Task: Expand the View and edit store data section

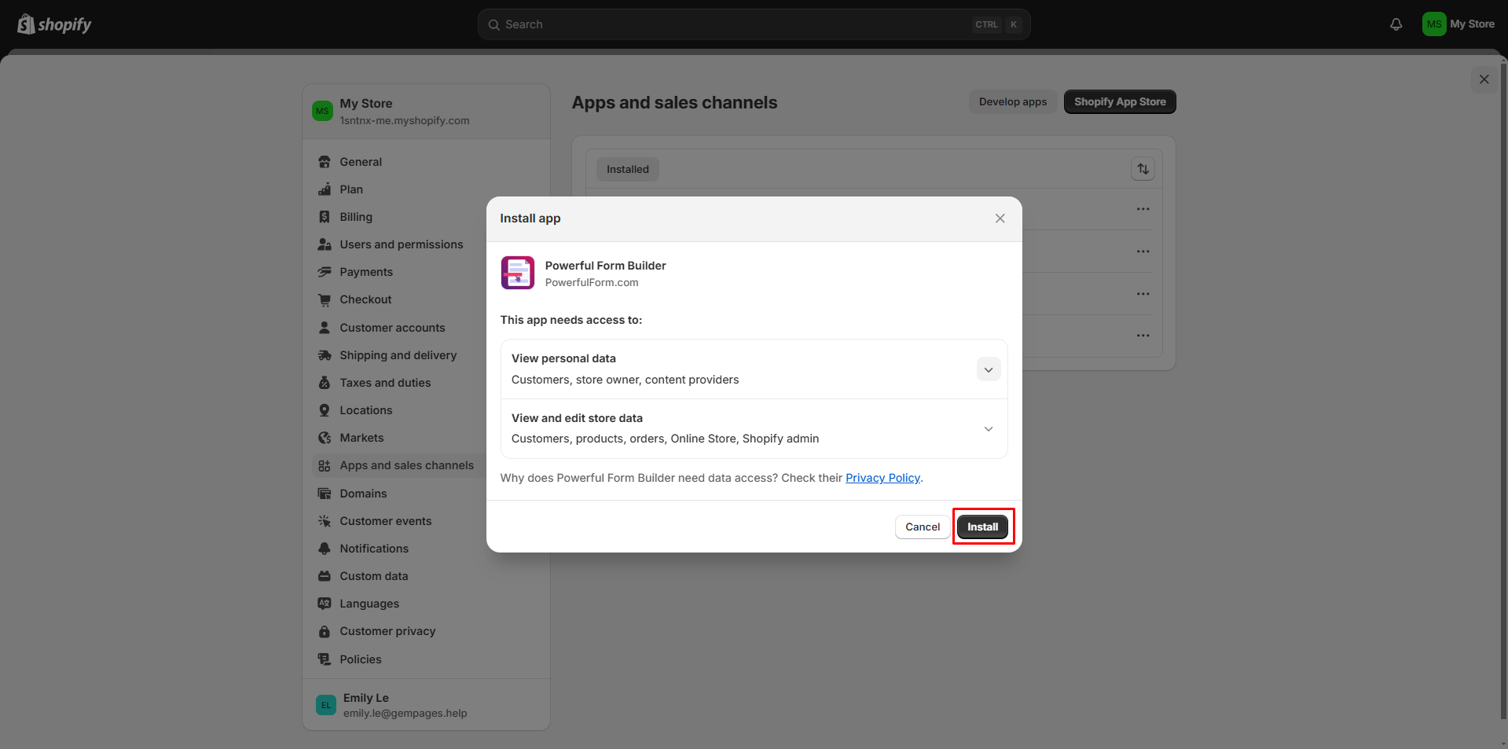Action: [988, 428]
